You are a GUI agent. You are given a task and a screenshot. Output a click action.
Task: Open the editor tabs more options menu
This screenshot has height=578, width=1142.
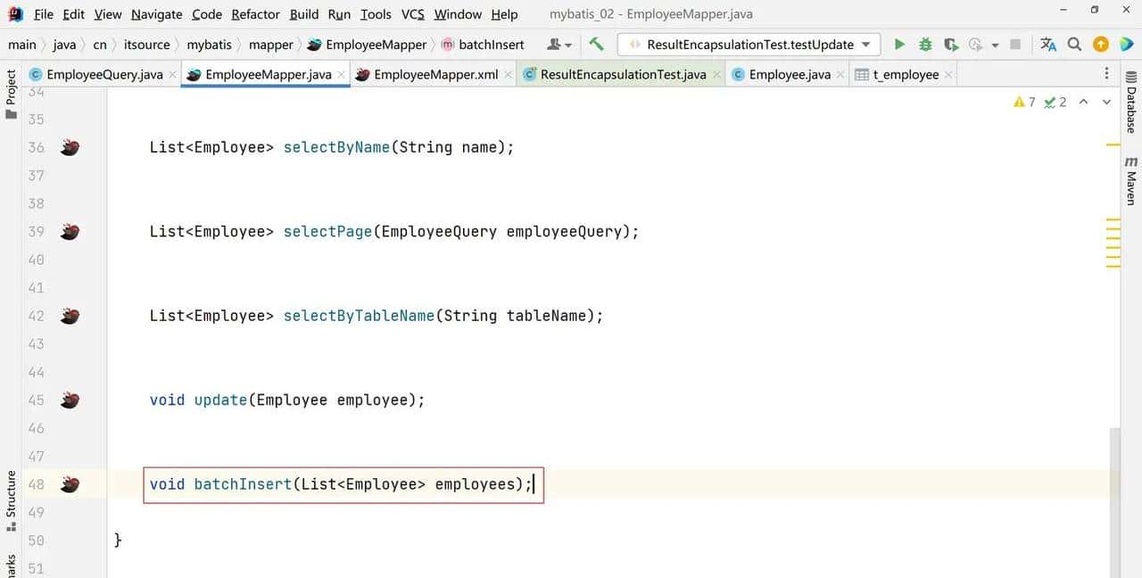click(1107, 74)
